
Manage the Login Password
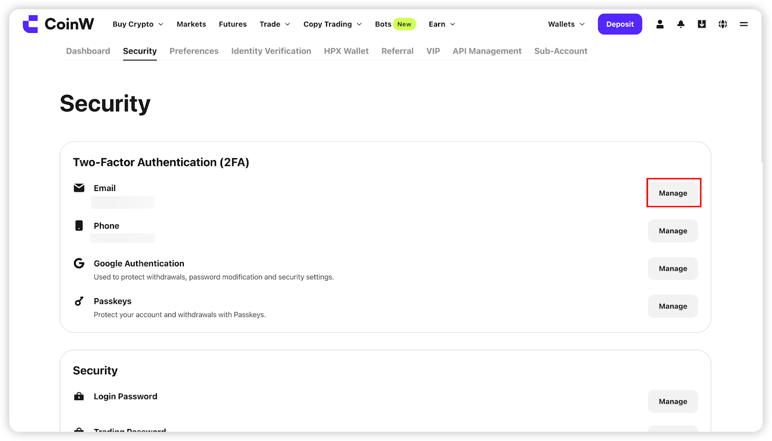tap(673, 401)
